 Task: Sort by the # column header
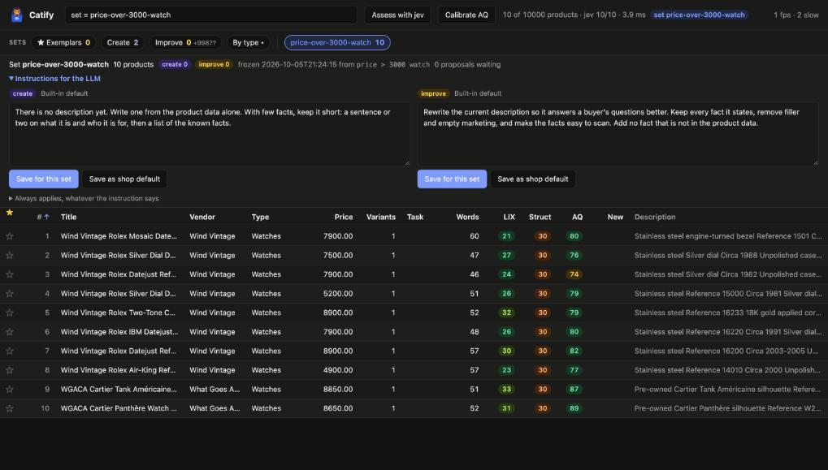pos(43,217)
